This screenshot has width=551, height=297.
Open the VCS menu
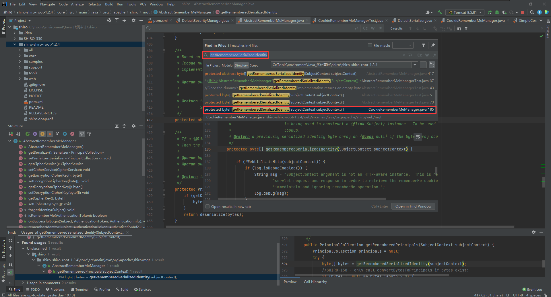(x=143, y=4)
